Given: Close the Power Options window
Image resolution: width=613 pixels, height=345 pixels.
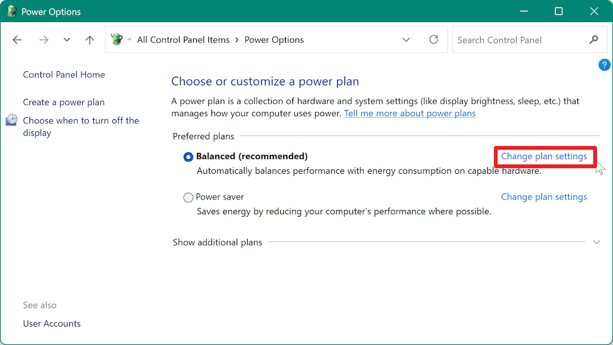Looking at the screenshot, I should [x=594, y=11].
